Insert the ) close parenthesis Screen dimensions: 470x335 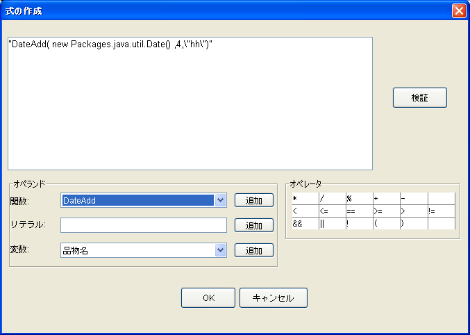click(x=414, y=224)
